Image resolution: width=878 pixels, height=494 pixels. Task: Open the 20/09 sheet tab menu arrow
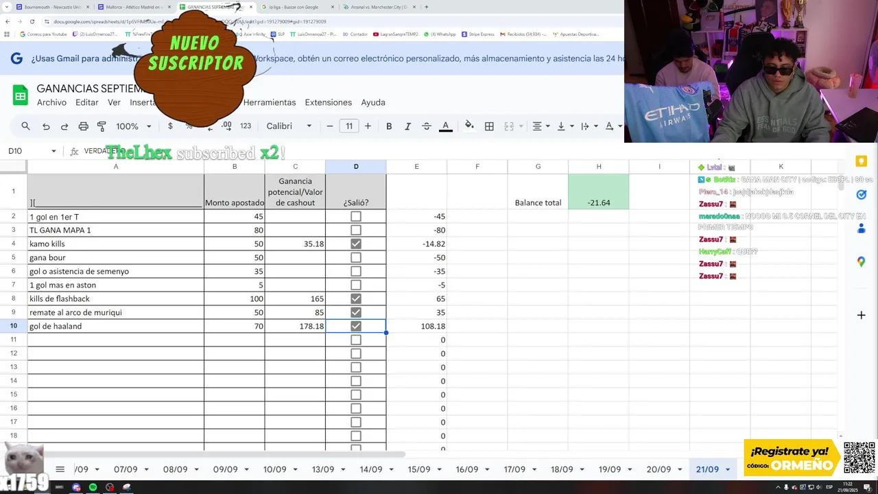click(x=679, y=470)
